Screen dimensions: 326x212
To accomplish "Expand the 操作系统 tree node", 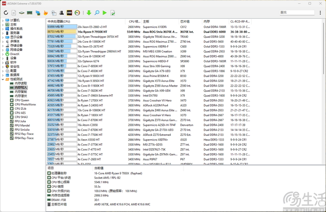I will pyautogui.click(x=3, y=29).
